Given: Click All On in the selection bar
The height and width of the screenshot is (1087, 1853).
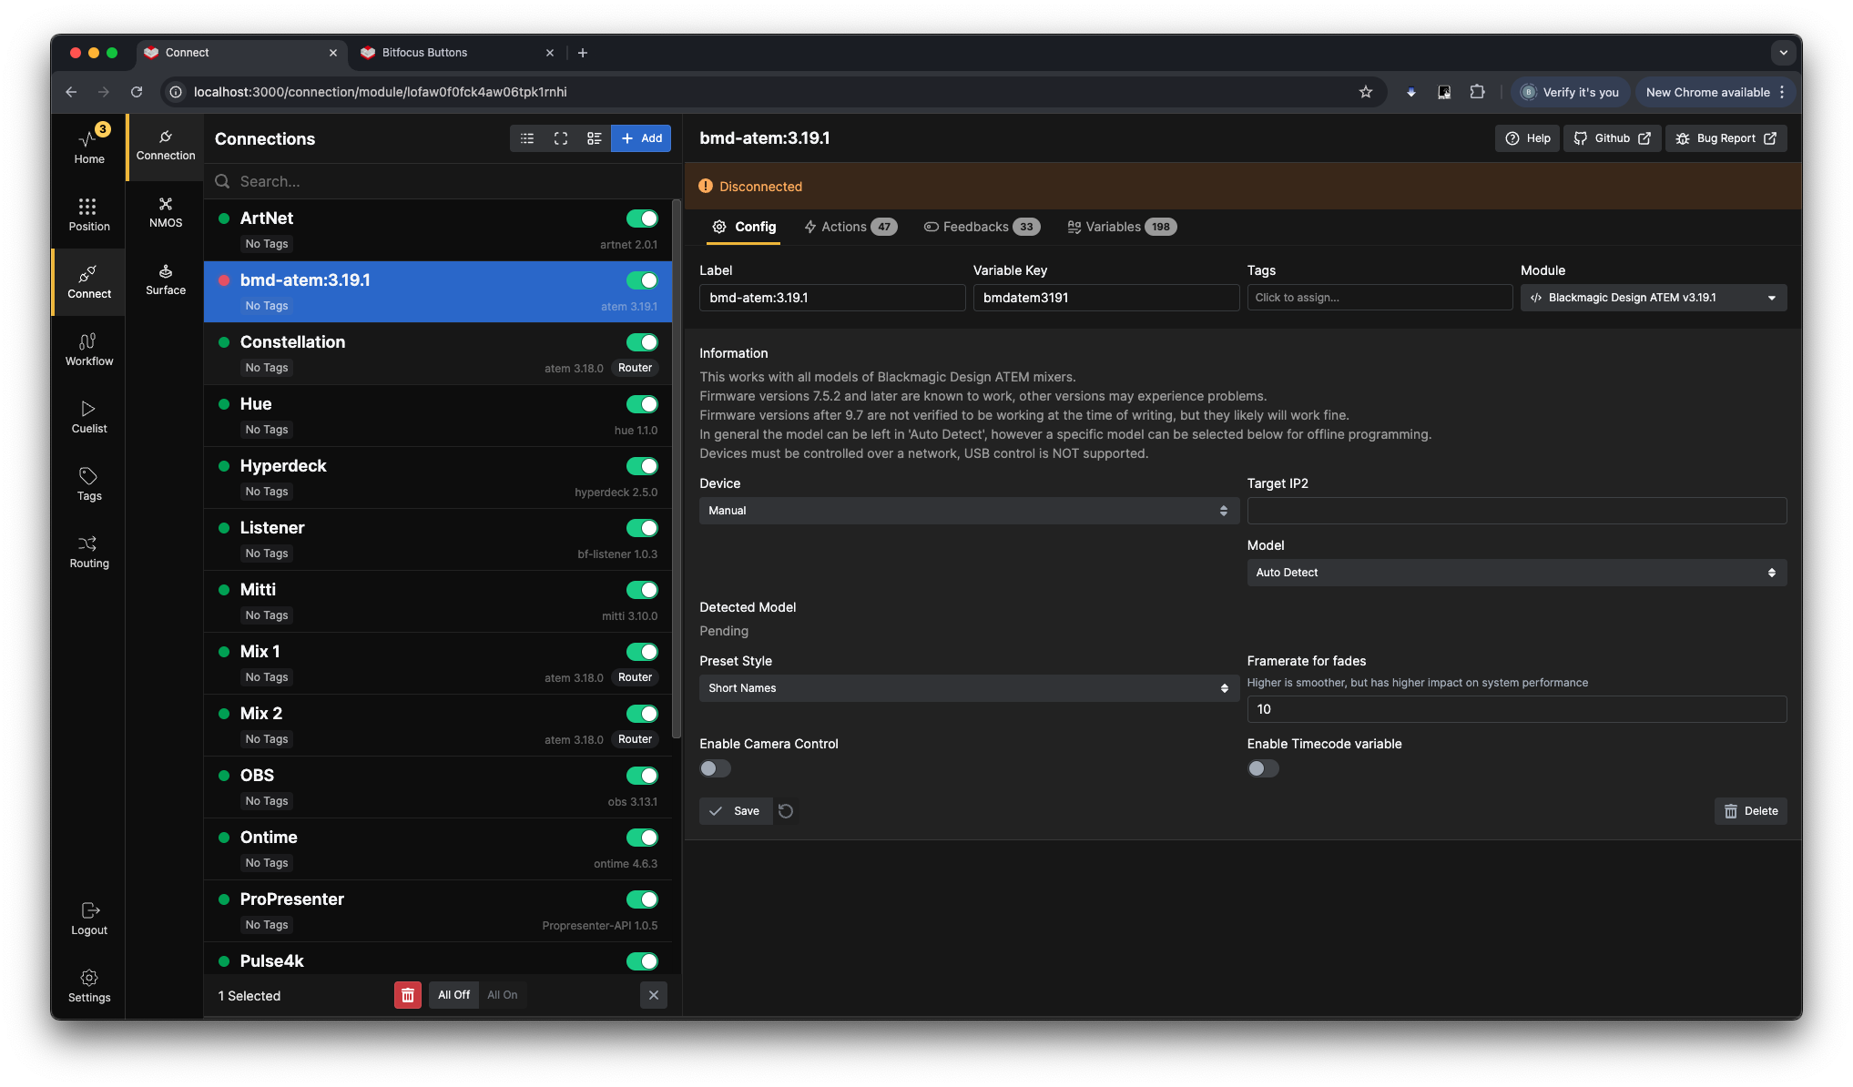Looking at the screenshot, I should pyautogui.click(x=502, y=995).
